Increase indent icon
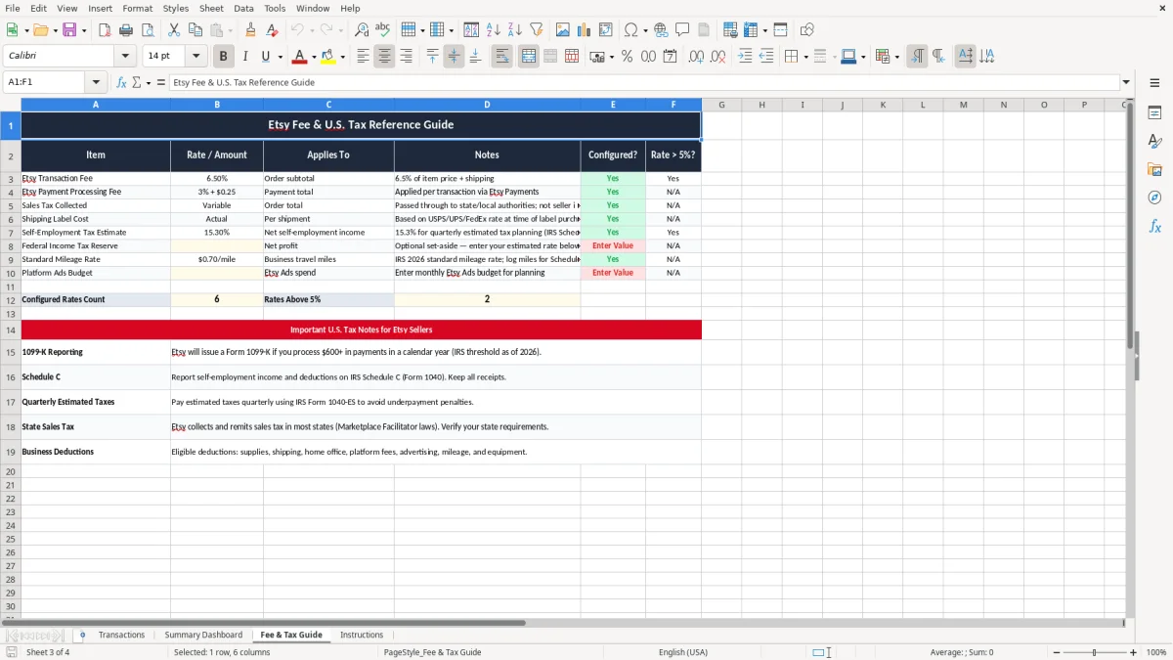The height and width of the screenshot is (660, 1173). pos(745,57)
